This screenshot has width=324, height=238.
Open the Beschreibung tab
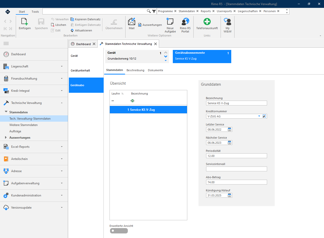(135, 70)
